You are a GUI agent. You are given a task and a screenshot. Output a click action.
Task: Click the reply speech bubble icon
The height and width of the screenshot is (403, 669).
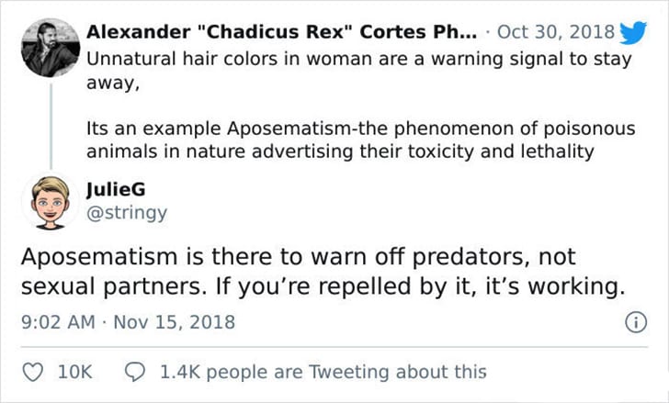[x=135, y=372]
